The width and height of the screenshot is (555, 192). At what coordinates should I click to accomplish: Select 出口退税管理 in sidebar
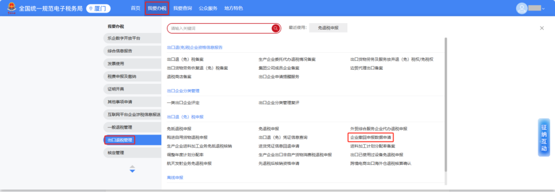point(133,140)
